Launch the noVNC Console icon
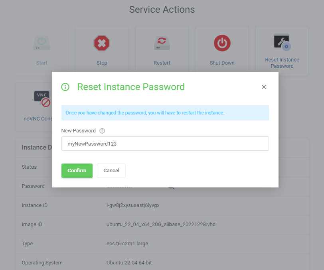324x270 pixels. point(42,99)
